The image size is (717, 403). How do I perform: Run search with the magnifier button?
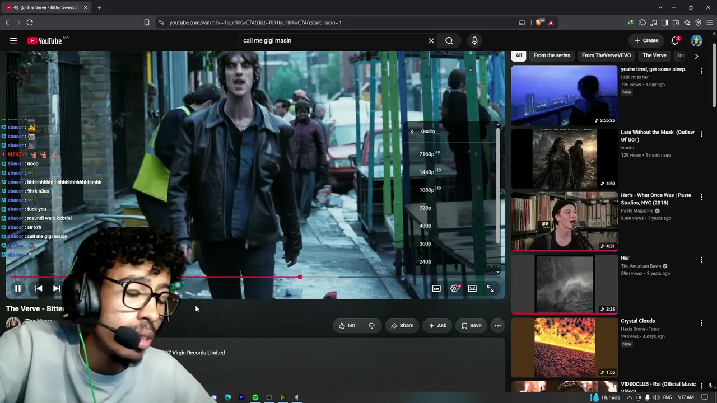(x=449, y=40)
